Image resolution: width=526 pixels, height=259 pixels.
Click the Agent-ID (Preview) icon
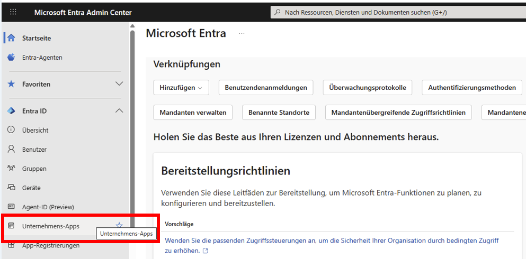(x=11, y=207)
